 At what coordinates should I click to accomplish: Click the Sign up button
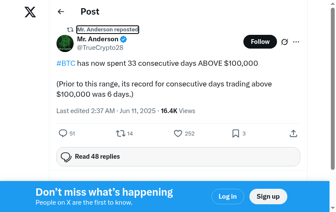[x=268, y=197]
